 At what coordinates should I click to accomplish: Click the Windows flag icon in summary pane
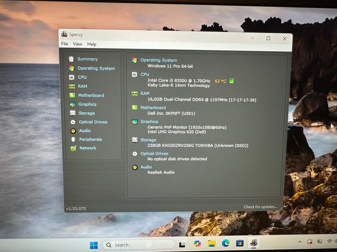134,60
